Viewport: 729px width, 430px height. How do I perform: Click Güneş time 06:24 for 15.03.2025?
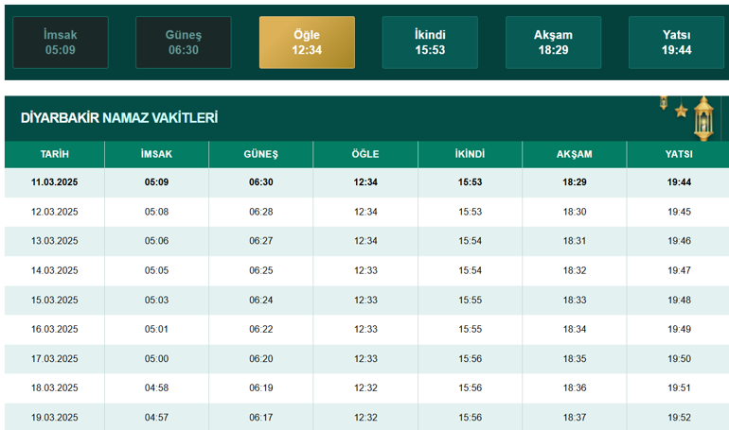click(260, 300)
